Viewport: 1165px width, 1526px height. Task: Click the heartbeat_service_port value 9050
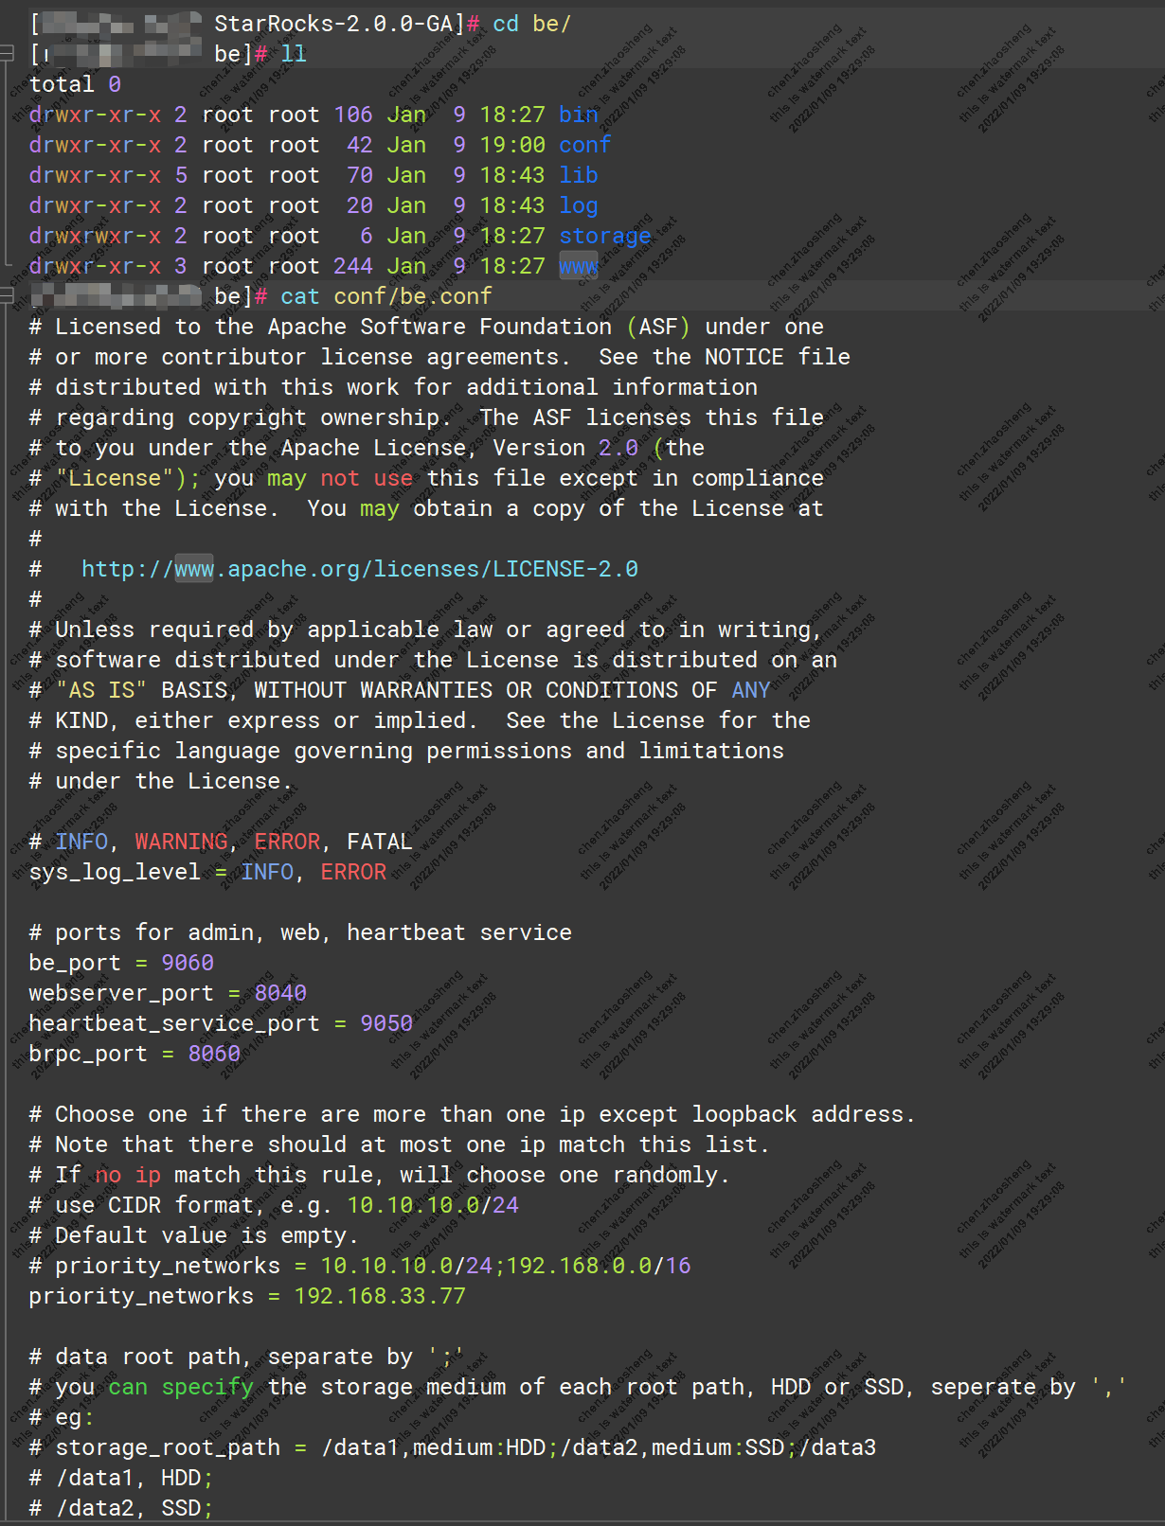386,1023
